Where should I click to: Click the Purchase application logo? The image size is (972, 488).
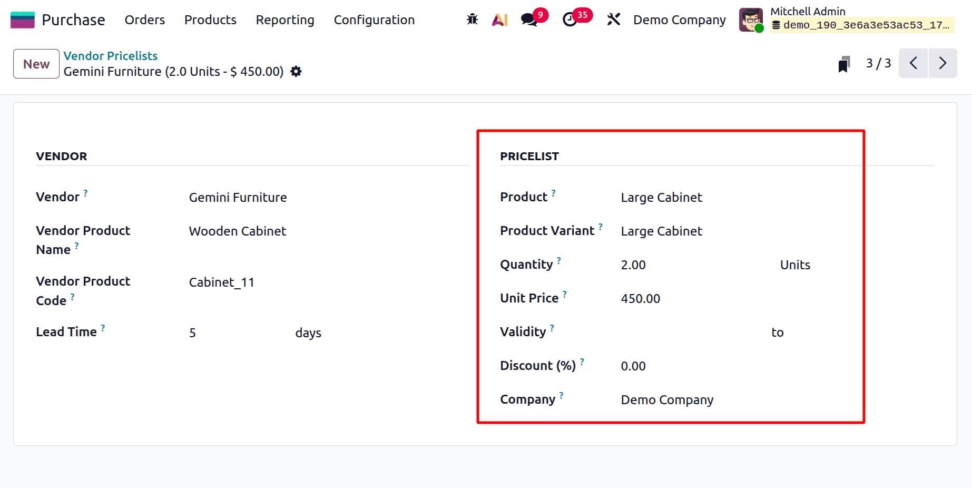[22, 19]
